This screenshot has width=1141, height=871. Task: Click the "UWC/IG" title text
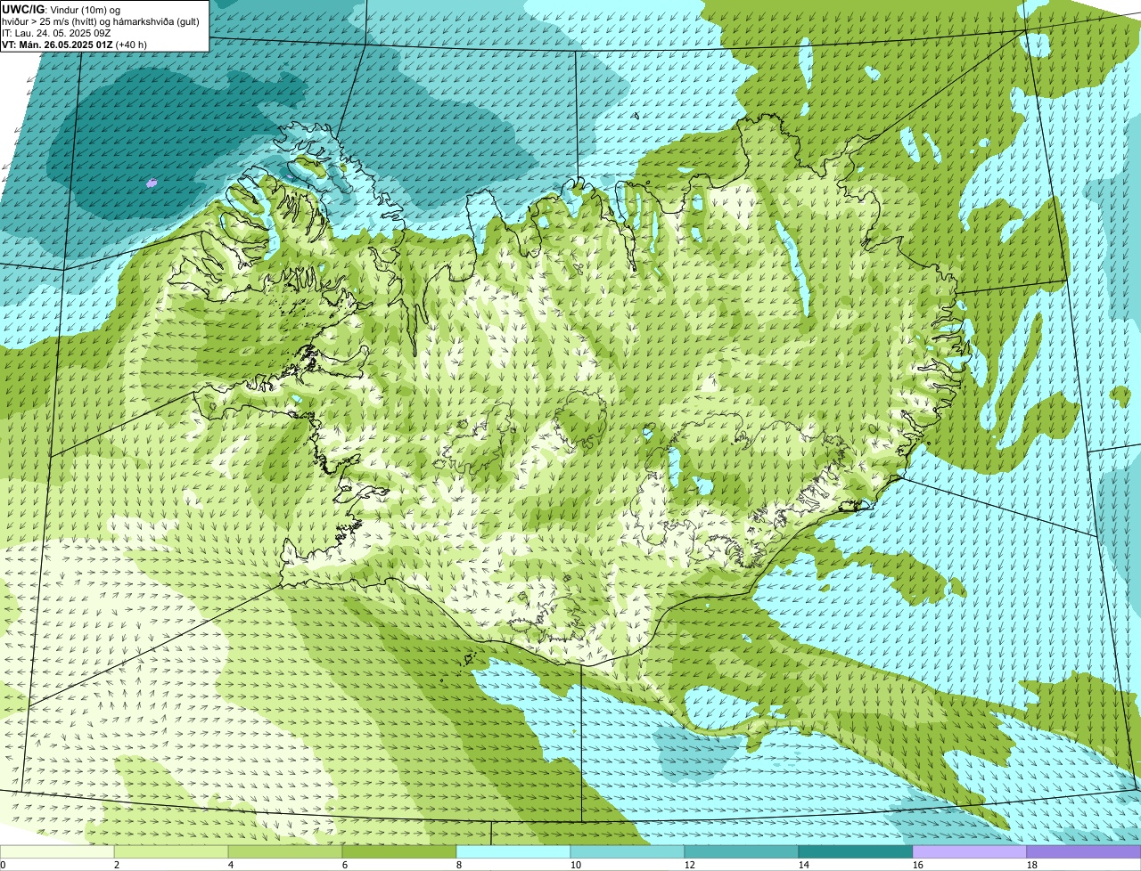click(x=23, y=9)
